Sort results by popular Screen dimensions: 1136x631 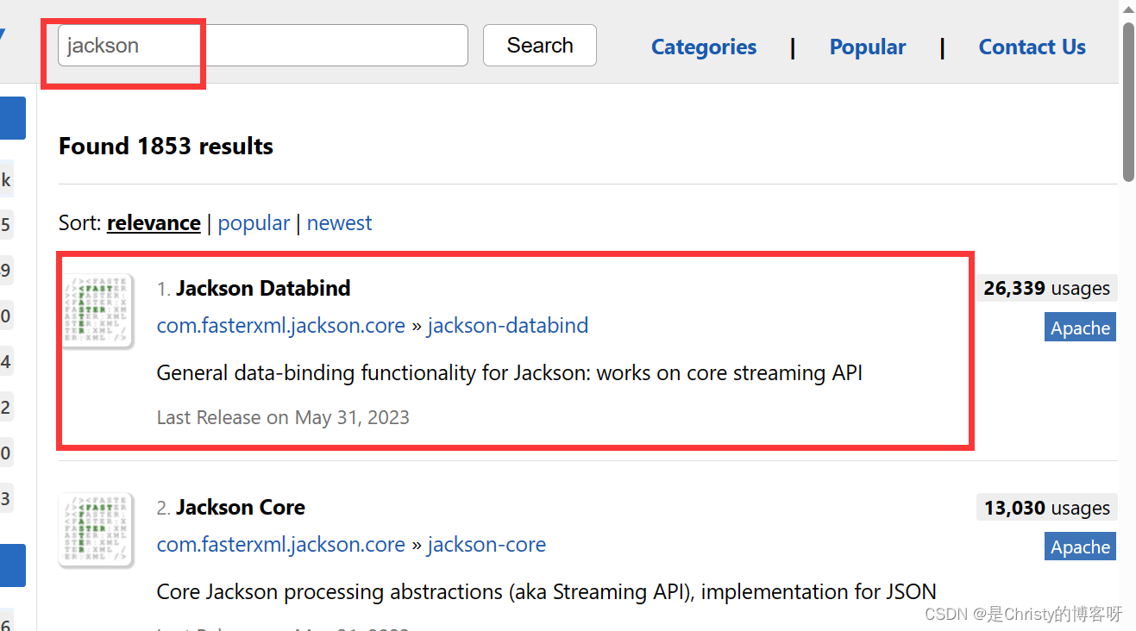[254, 223]
